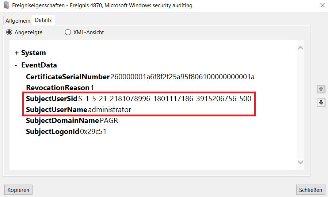The height and width of the screenshot is (197, 328).
Task: Select the SubjectUserSid entry
Action: coord(139,99)
